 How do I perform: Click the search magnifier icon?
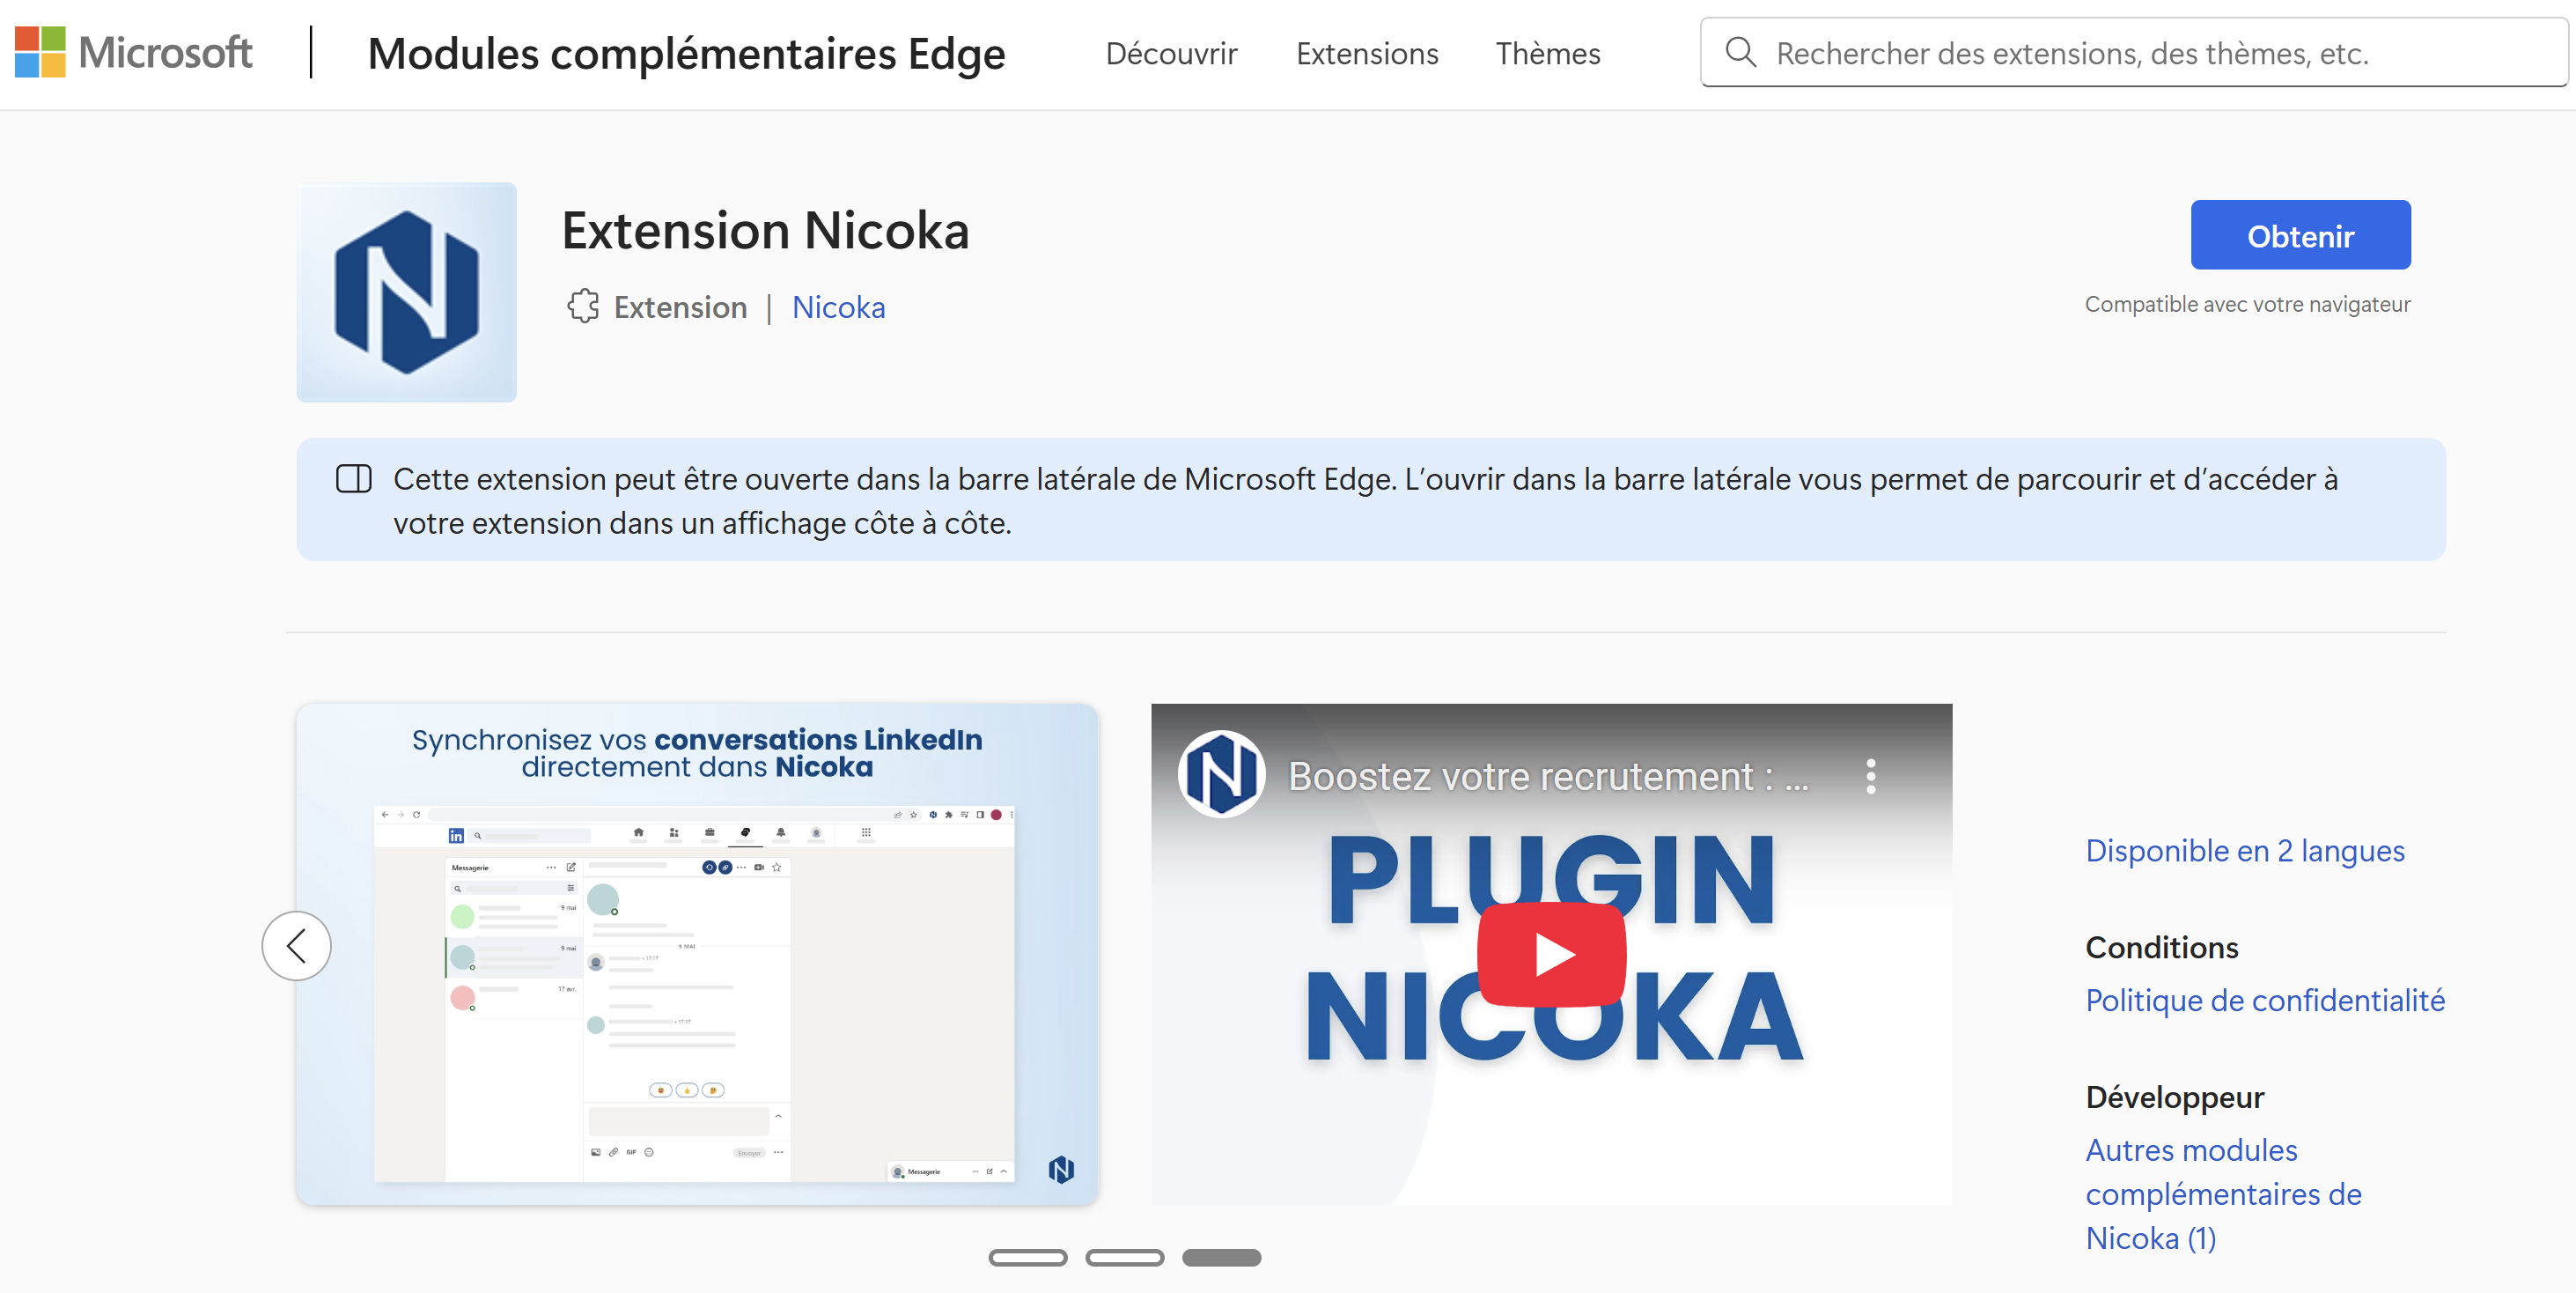pyautogui.click(x=1740, y=52)
